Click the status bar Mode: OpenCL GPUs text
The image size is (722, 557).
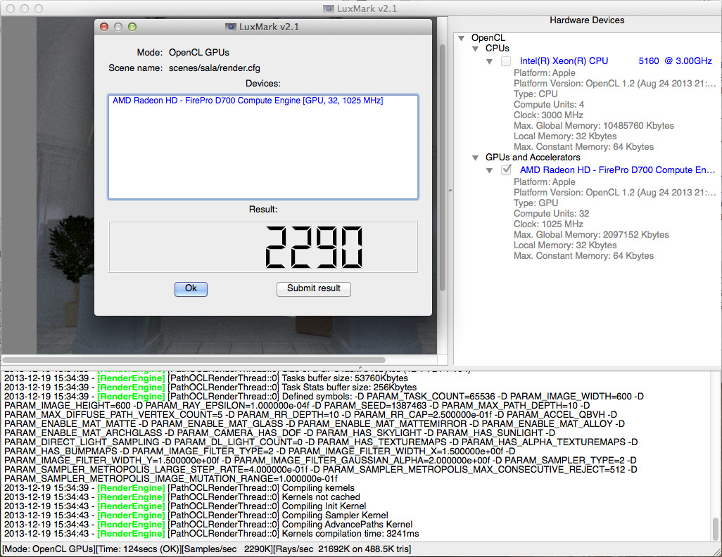[x=49, y=549]
